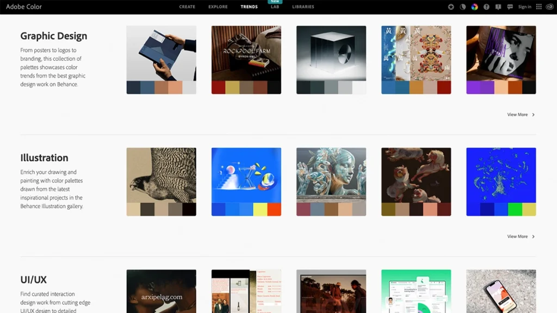Pick the mustard yellow swatch under Rockpool Farm
This screenshot has width=557, height=313.
(x=232, y=87)
